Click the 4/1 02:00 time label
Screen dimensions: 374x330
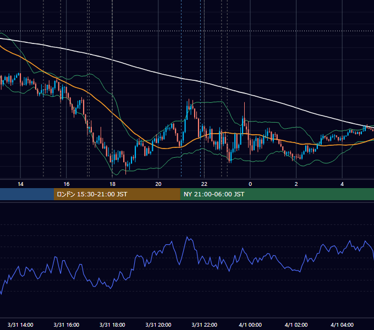pyautogui.click(x=296, y=324)
